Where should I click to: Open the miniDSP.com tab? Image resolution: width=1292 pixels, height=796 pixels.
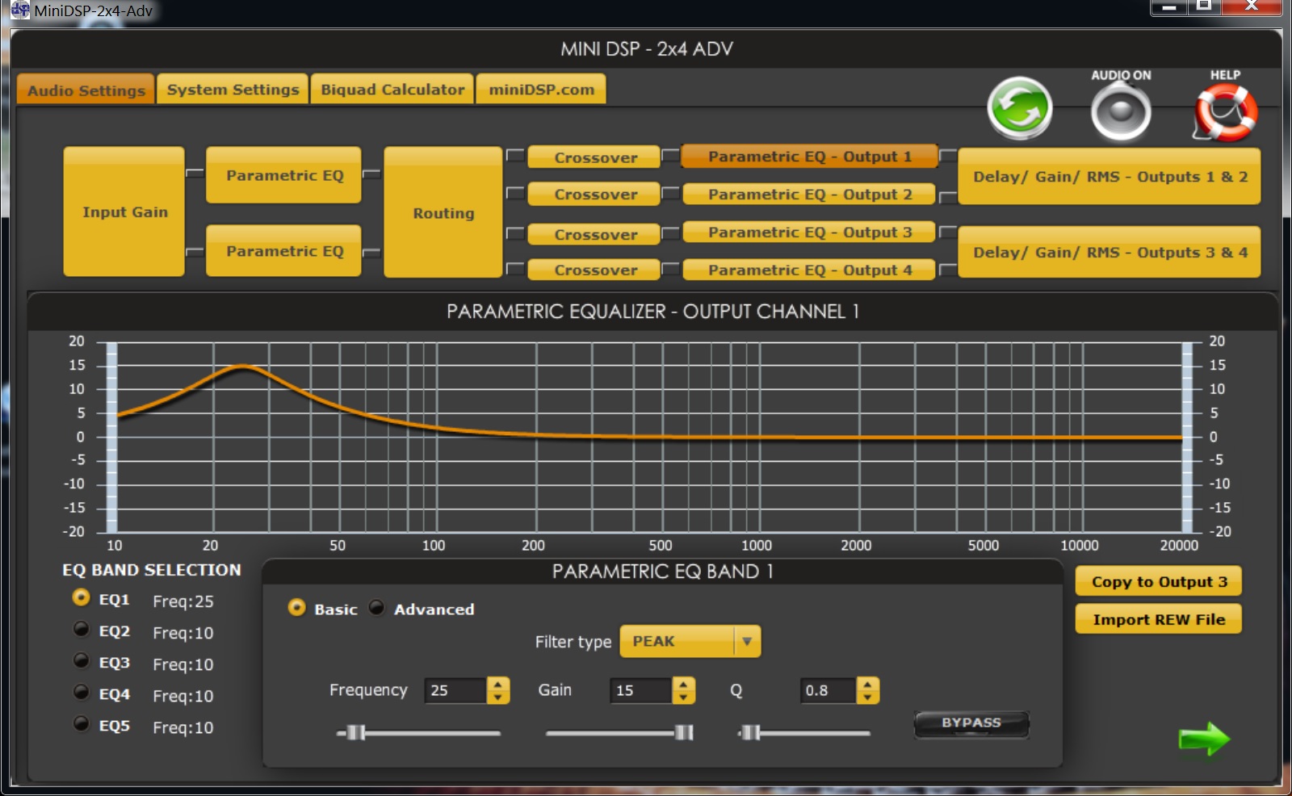pos(541,89)
